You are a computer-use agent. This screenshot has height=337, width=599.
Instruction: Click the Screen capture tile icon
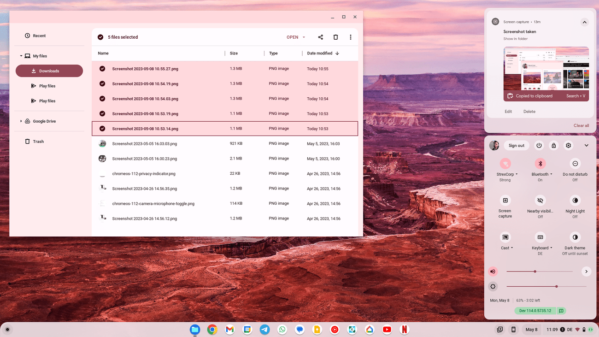point(505,201)
